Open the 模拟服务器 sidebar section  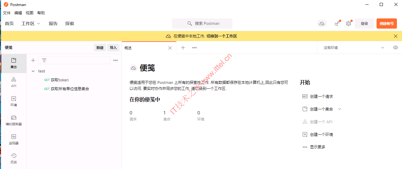click(x=13, y=120)
